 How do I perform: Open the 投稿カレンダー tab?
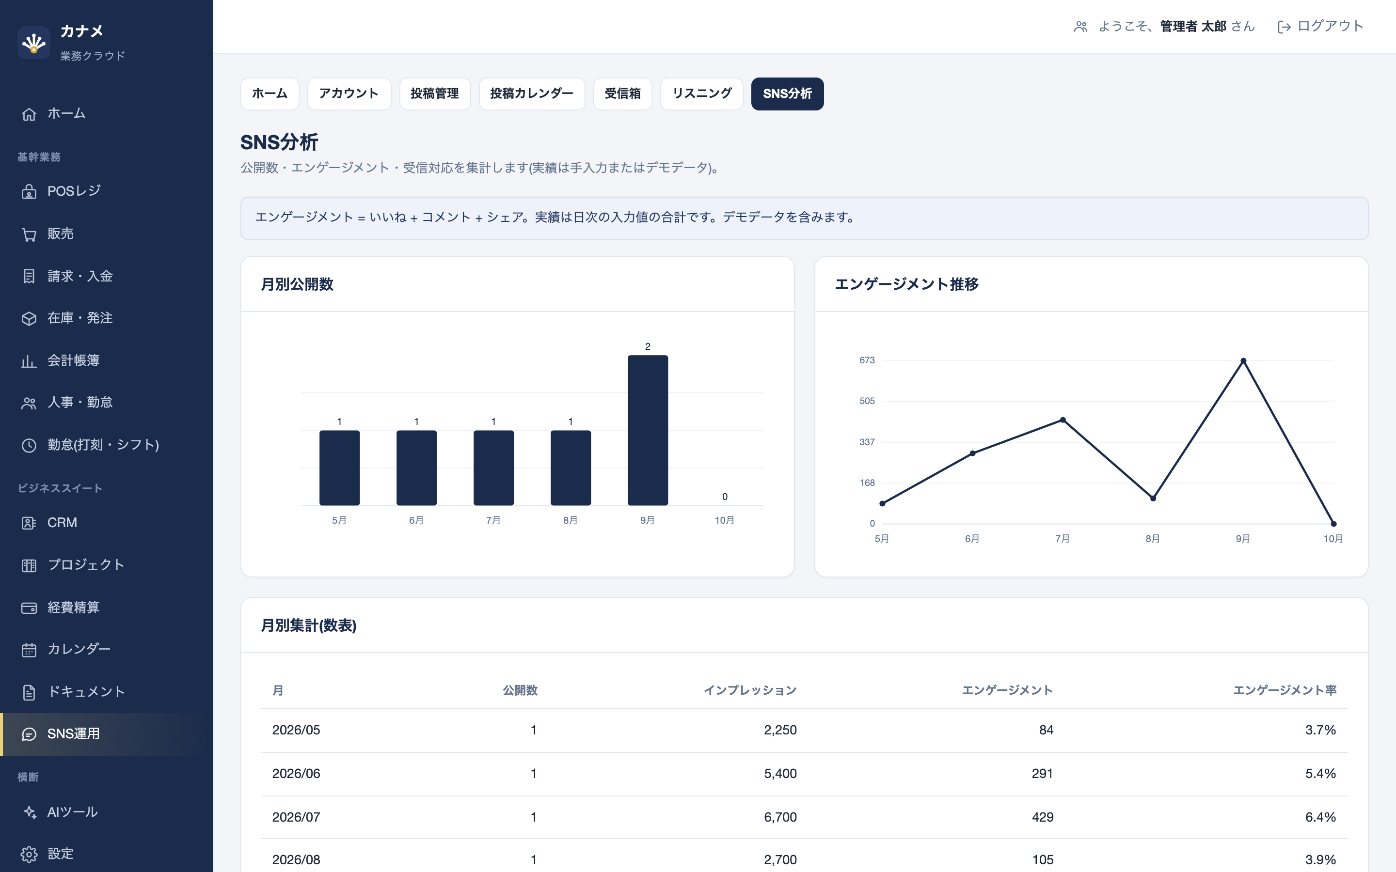532,93
